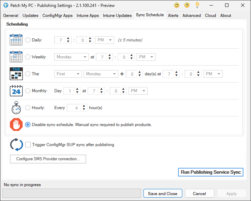Click the Monthly hour stepper arrows
This screenshot has width=251, height=201.
coord(101,91)
